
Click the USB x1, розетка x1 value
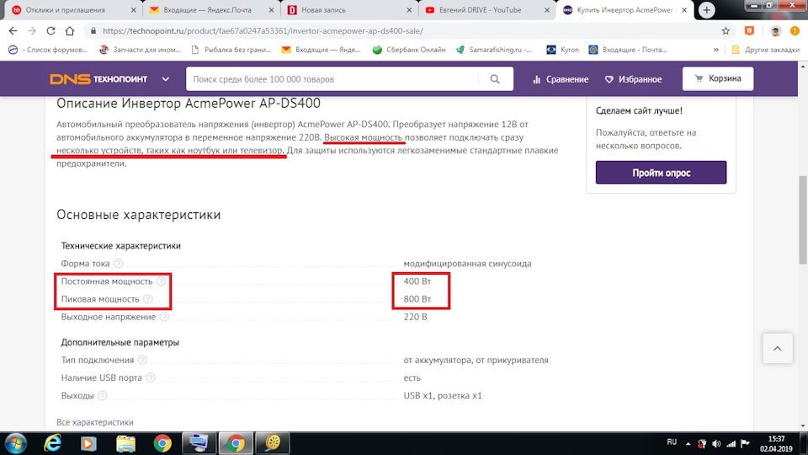(x=443, y=396)
